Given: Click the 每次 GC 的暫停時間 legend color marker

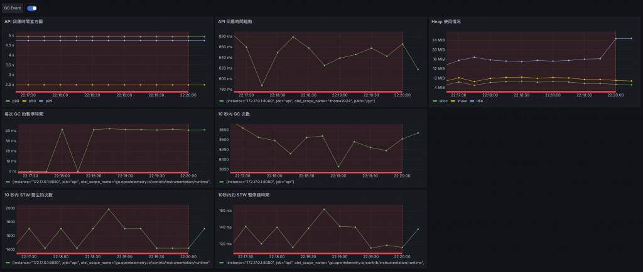Looking at the screenshot, I should [x=8, y=182].
